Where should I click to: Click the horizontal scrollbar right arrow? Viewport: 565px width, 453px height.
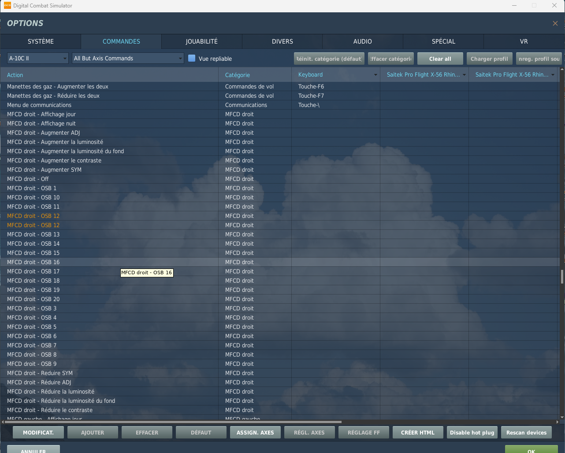[x=557, y=422]
